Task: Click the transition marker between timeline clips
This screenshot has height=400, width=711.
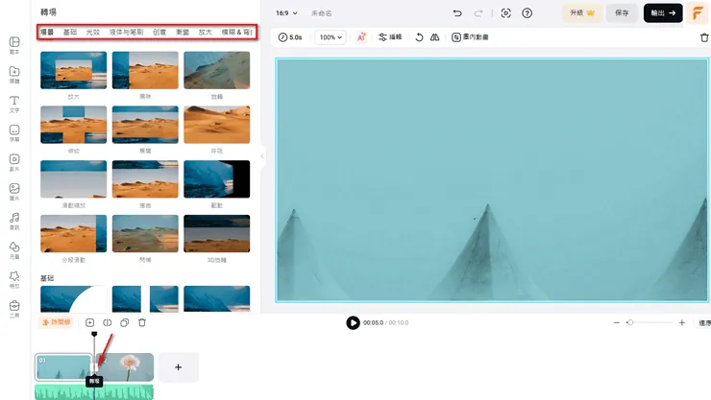Action: point(94,367)
